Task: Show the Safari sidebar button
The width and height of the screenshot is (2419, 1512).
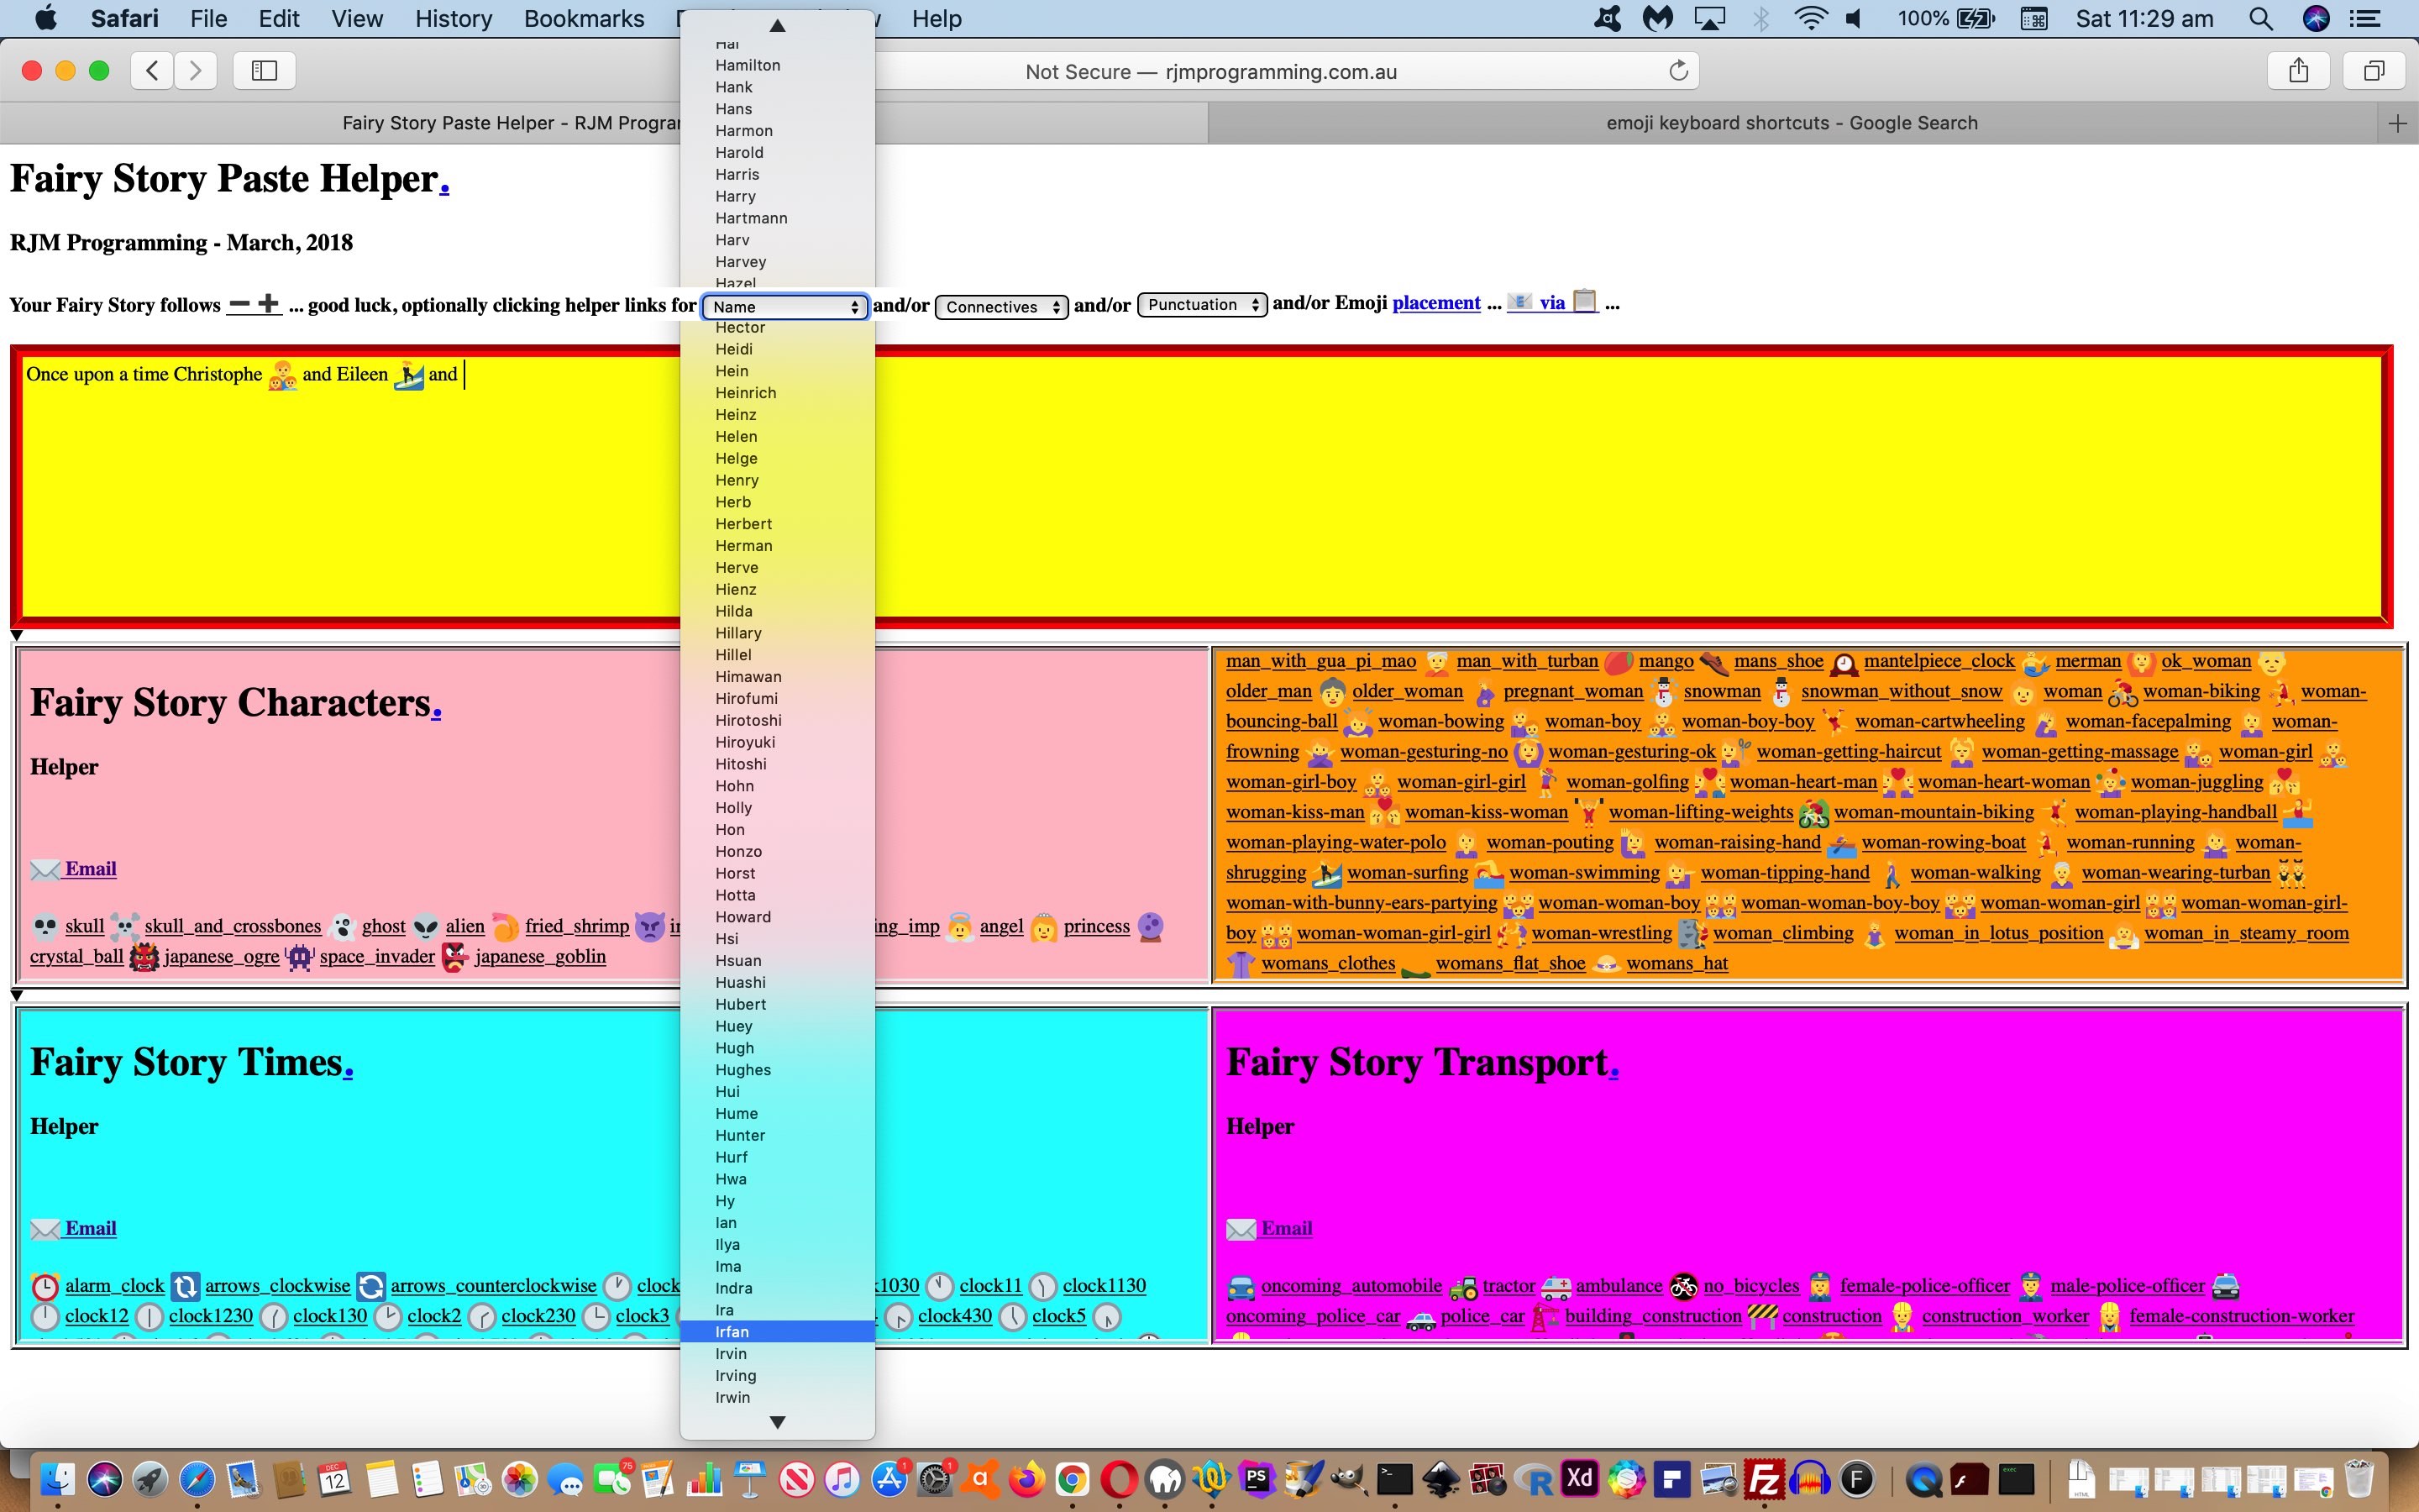Action: click(x=264, y=71)
